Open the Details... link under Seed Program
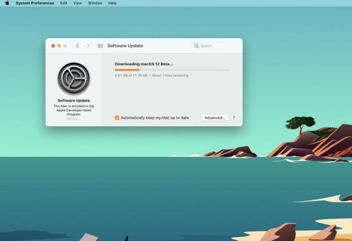Viewport: 352px width, 241px height. click(73, 118)
